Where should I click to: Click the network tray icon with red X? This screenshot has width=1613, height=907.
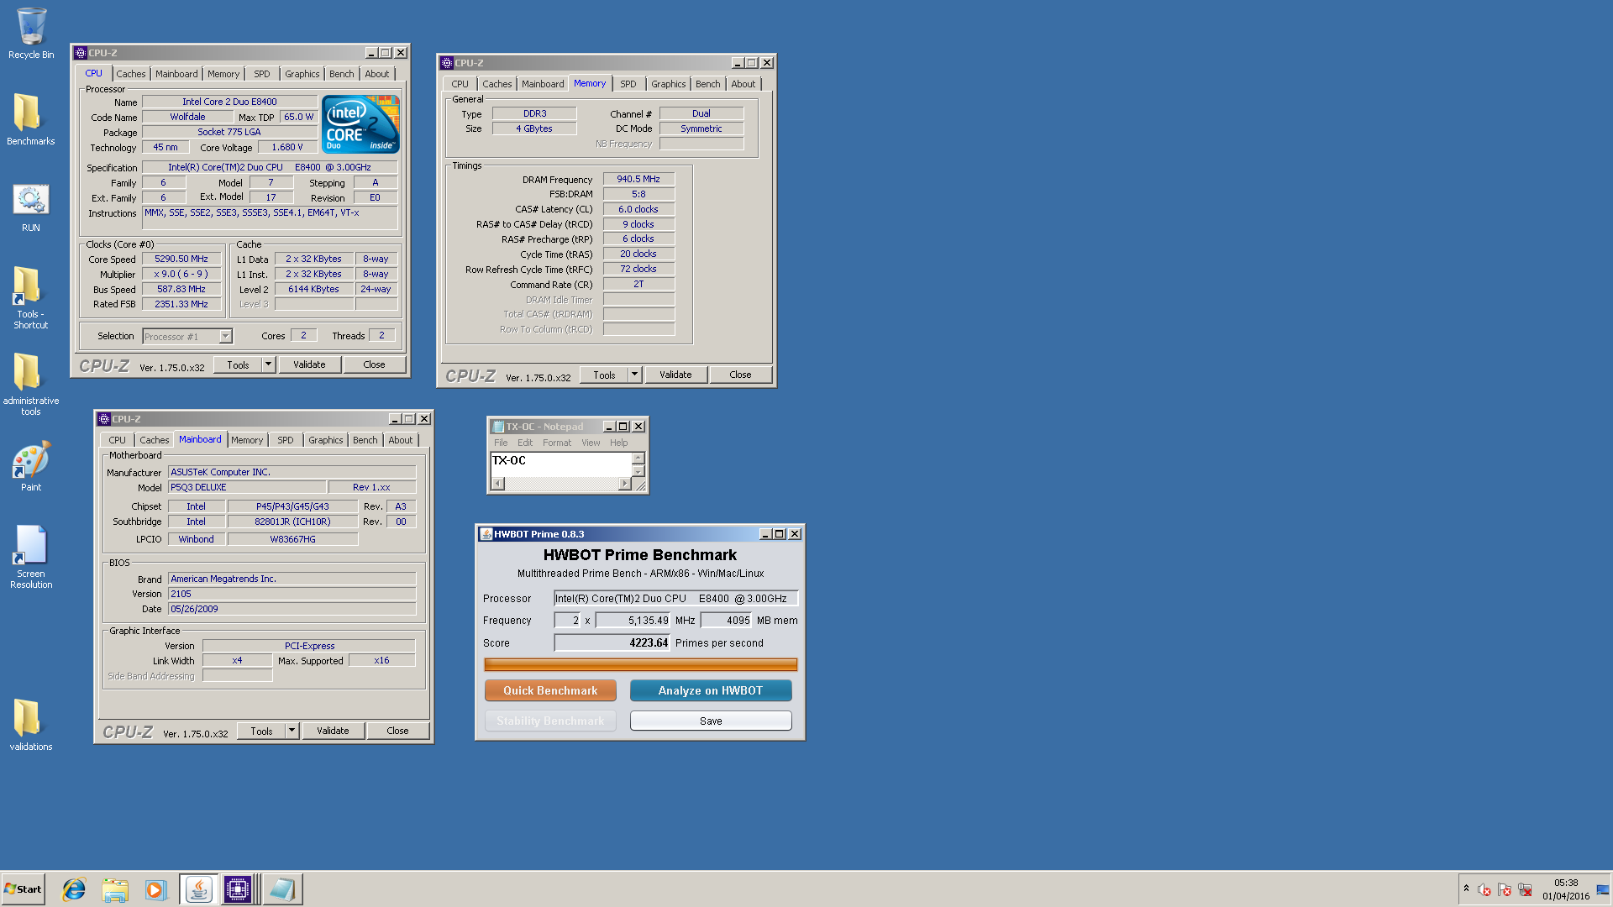coord(1526,889)
